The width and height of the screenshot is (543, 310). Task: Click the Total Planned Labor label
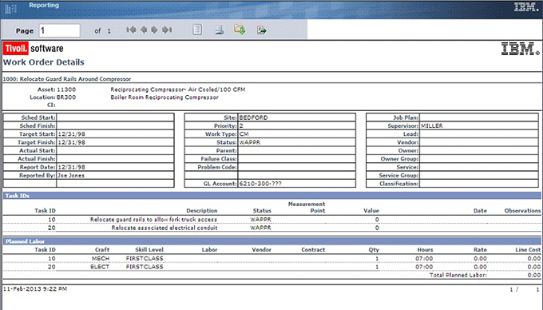coord(458,275)
